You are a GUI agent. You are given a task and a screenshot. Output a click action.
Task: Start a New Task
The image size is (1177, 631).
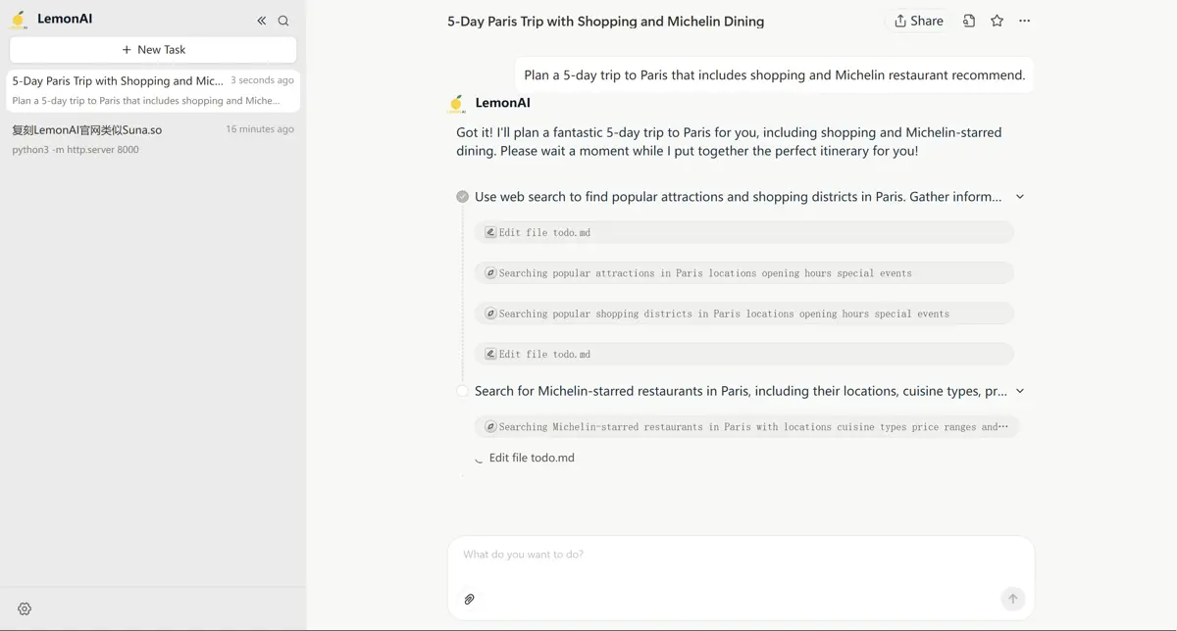coord(153,49)
